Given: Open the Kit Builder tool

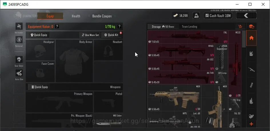Looking at the screenshot, I should [19, 26].
